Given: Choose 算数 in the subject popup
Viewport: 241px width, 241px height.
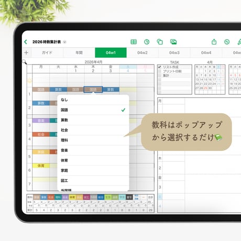Looking at the screenshot, I should click(93, 120).
